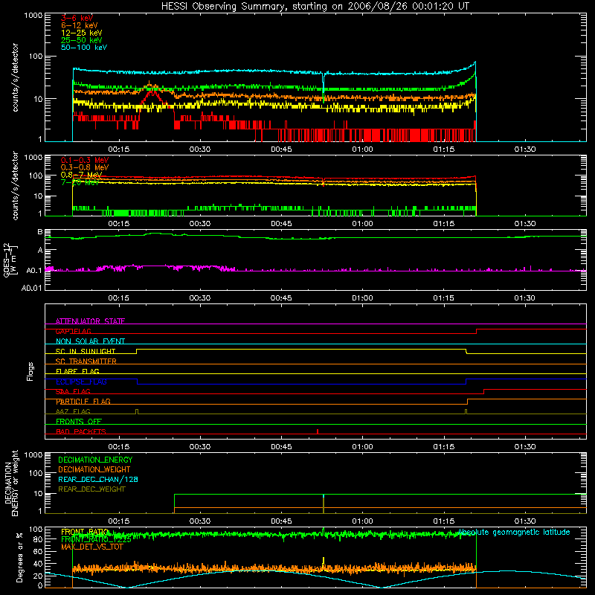Click 00:30 time tick under the keV panel
The height and width of the screenshot is (595, 595).
point(200,149)
